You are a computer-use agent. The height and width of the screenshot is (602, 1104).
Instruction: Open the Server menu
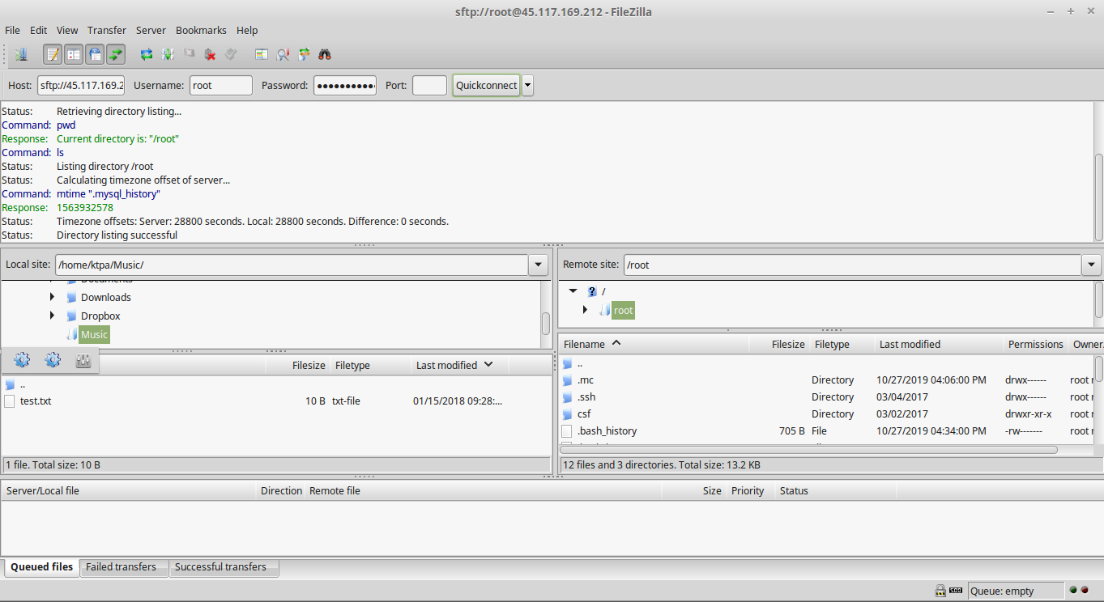(x=151, y=30)
